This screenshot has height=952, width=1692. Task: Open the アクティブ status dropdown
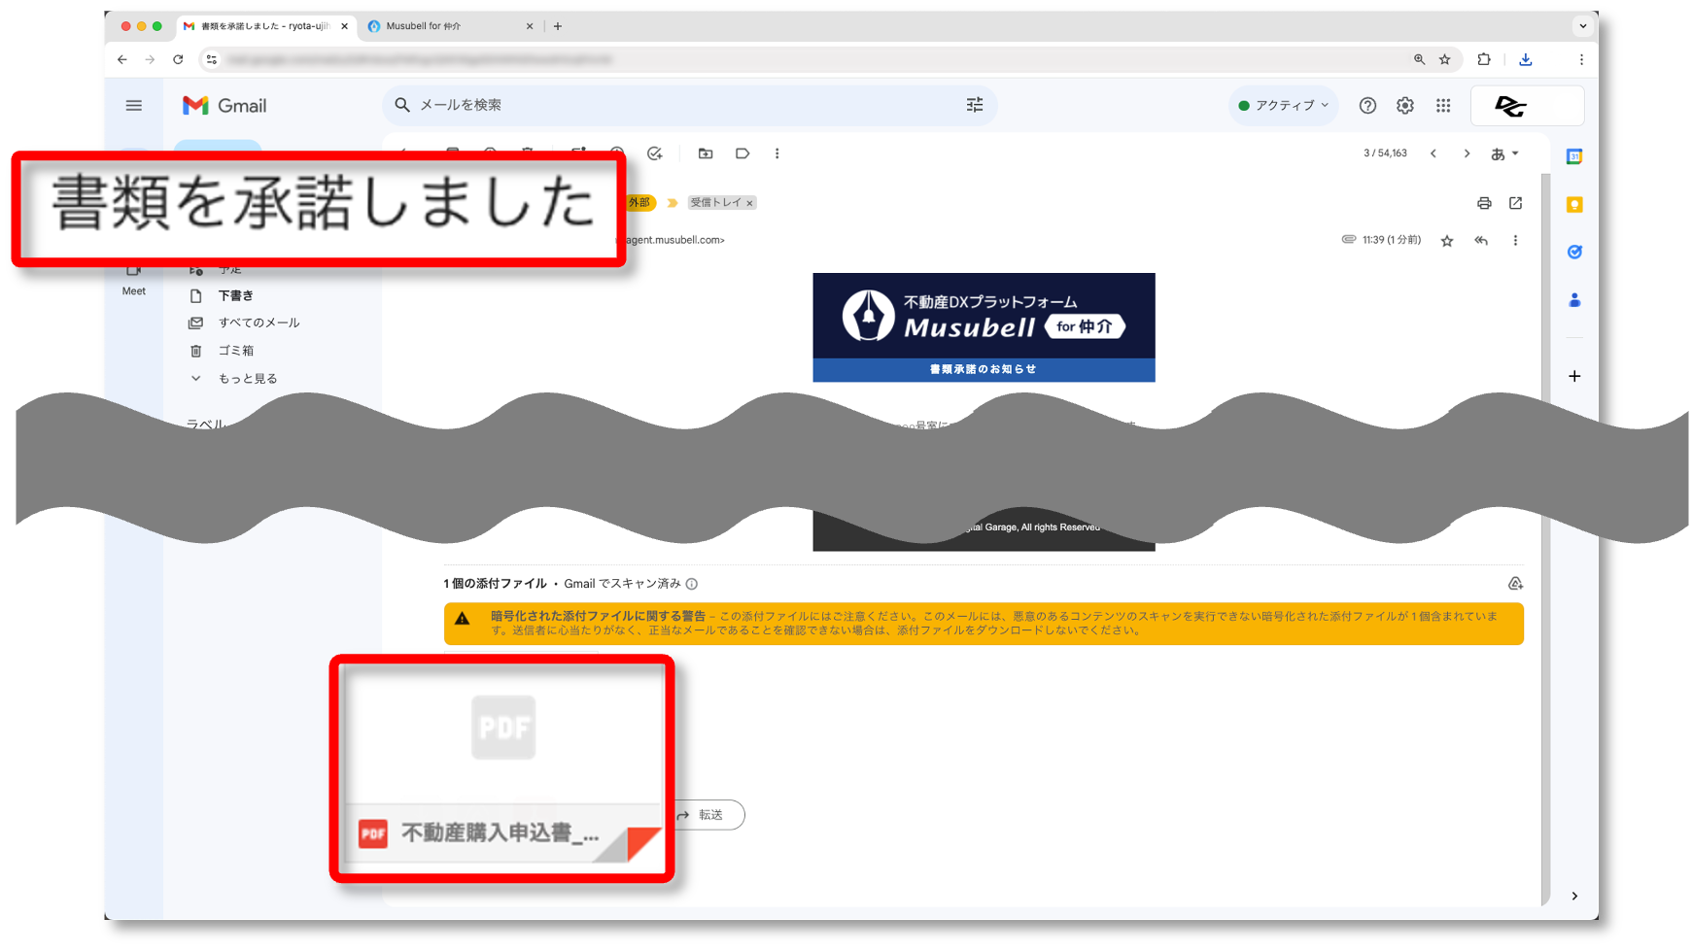tap(1284, 106)
